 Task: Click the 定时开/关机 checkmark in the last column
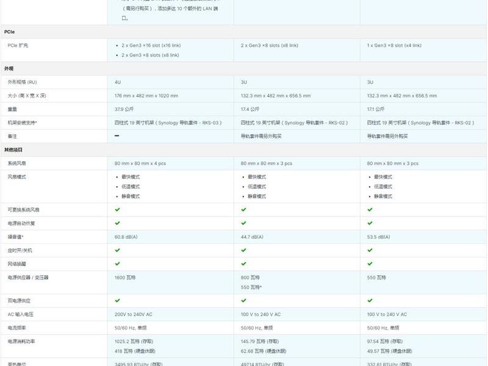point(370,250)
